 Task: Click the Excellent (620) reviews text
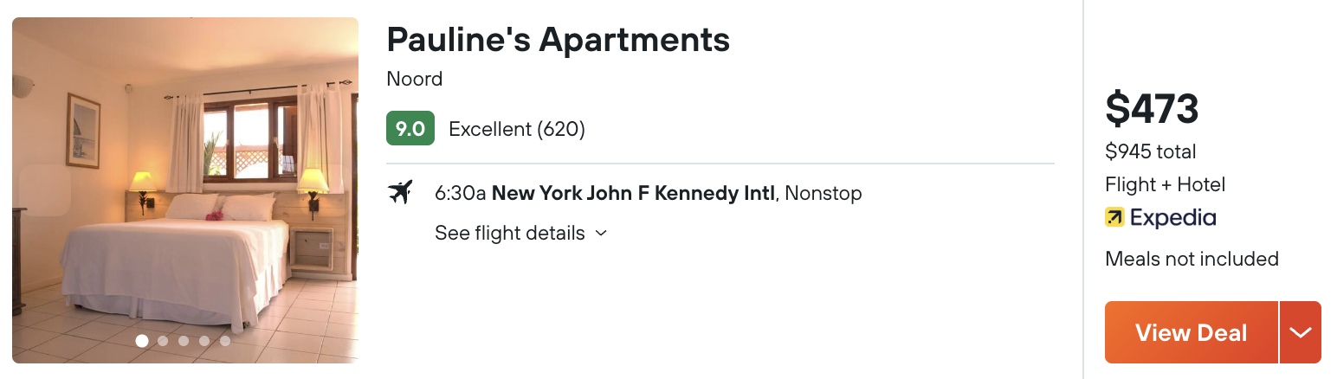click(517, 130)
